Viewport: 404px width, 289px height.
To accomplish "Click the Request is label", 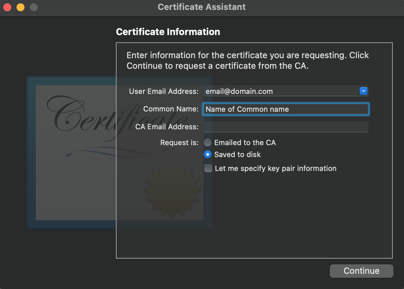I will [x=179, y=143].
